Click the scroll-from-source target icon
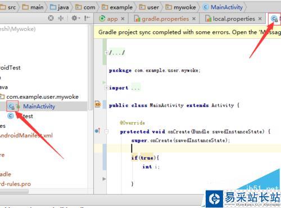 pyautogui.click(x=51, y=18)
